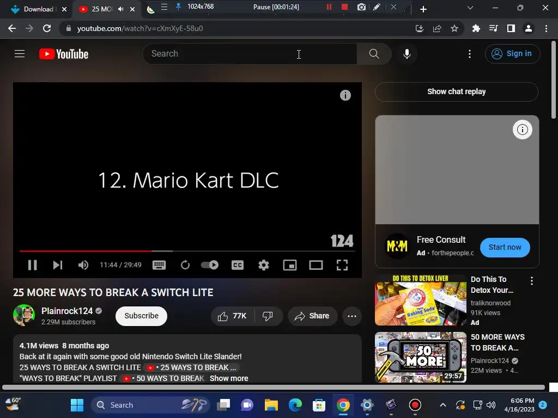This screenshot has height=418, width=558.
Task: Pause the screen recording
Action: [x=329, y=7]
